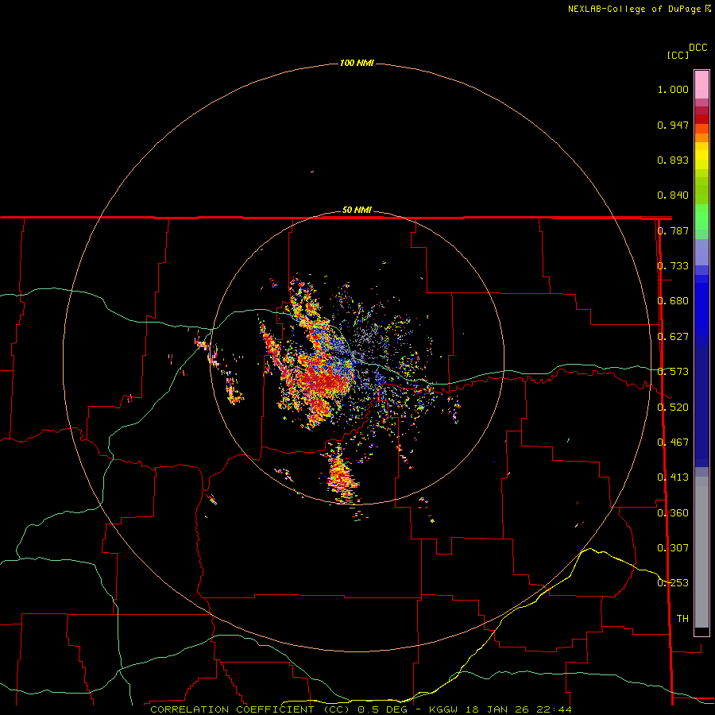Viewport: 715px width, 715px height.
Task: Click the [CC] units label above the legend
Action: pos(678,55)
